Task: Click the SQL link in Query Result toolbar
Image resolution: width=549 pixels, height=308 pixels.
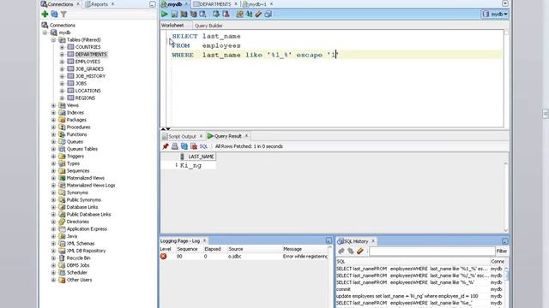Action: coord(203,146)
